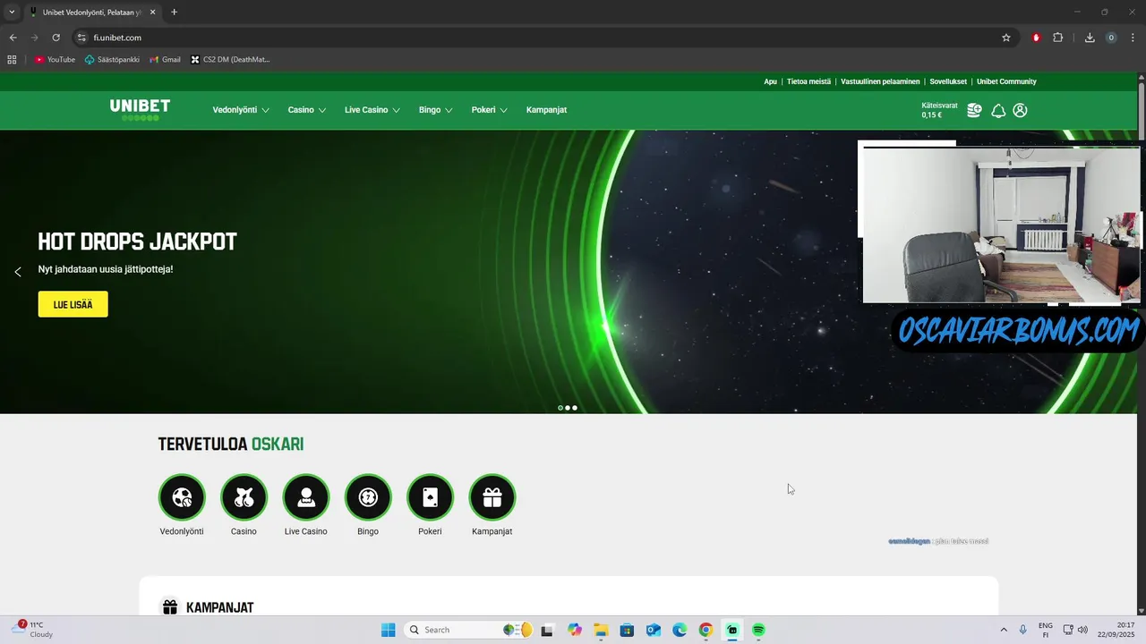Open the YouTube bookmark
Viewport: 1146px width, 644px height.
coord(55,60)
